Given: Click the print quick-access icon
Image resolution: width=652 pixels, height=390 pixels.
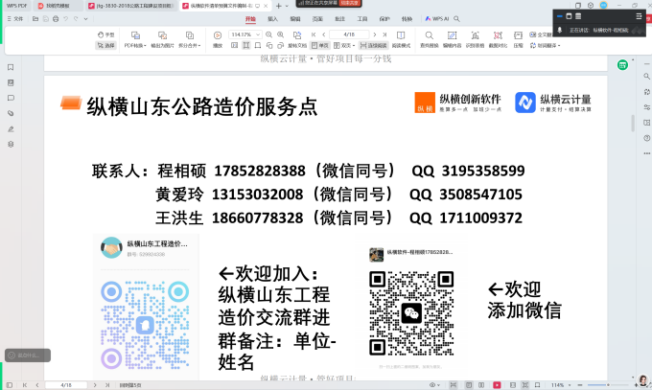Looking at the screenshot, I should (x=56, y=19).
